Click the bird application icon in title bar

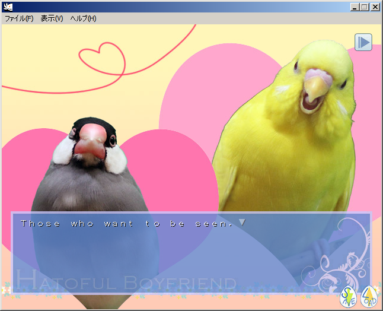point(8,7)
